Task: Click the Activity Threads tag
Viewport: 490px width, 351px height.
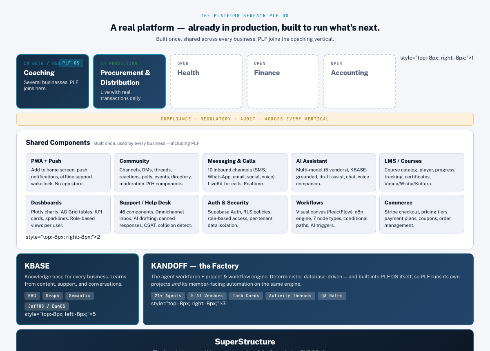Action: point(290,295)
